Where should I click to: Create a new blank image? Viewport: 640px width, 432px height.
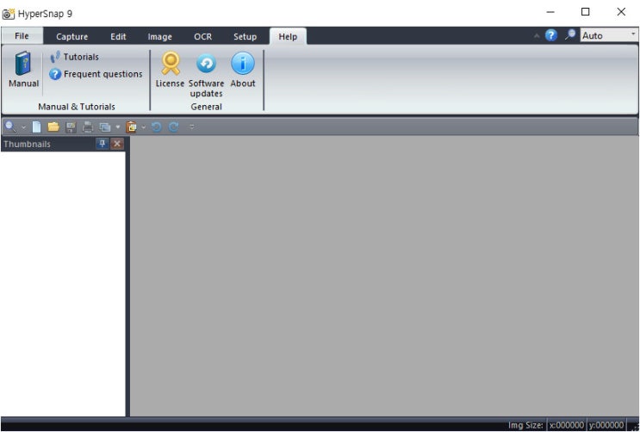coord(36,127)
